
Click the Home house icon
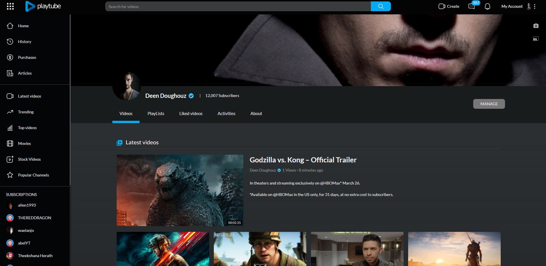click(10, 26)
